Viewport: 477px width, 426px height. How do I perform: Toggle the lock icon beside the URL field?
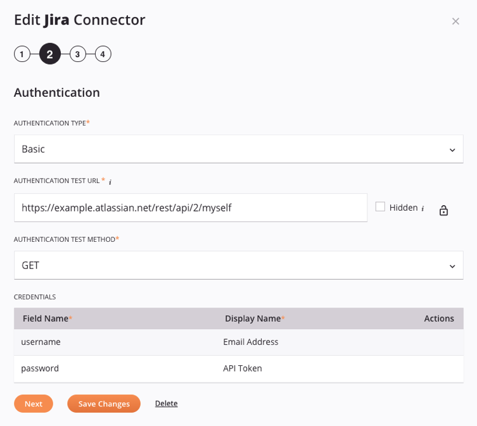tap(443, 210)
